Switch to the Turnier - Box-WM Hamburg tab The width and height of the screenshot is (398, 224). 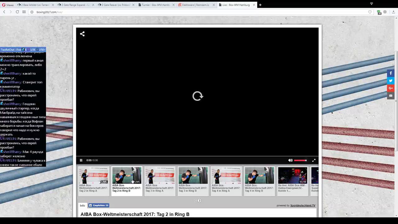pyautogui.click(x=155, y=5)
